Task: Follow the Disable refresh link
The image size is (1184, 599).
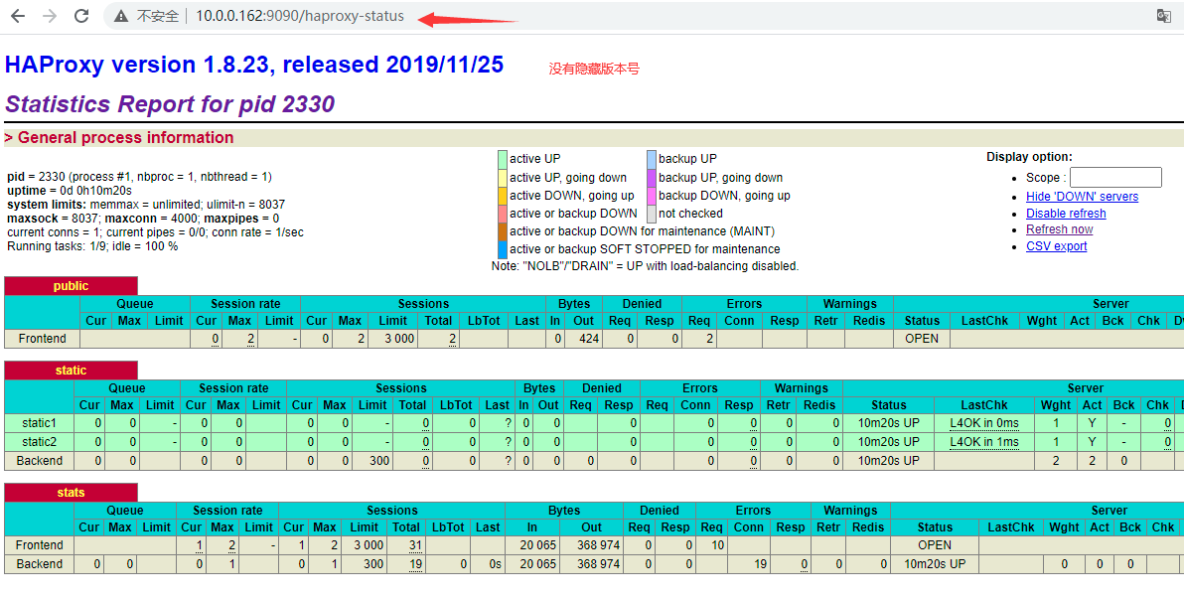Action: [1066, 213]
